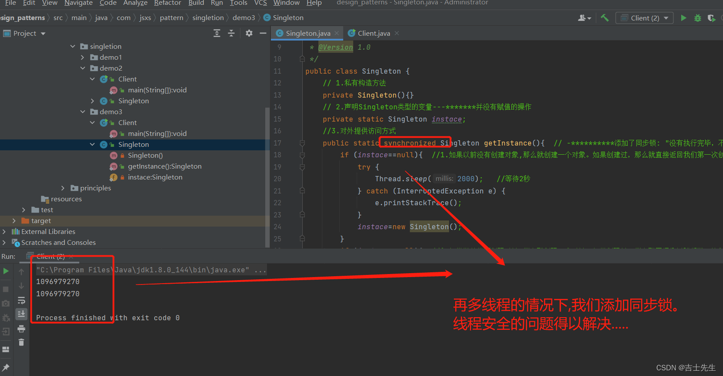Open Client (2) tab in Run panel
The image size is (723, 376).
[51, 256]
